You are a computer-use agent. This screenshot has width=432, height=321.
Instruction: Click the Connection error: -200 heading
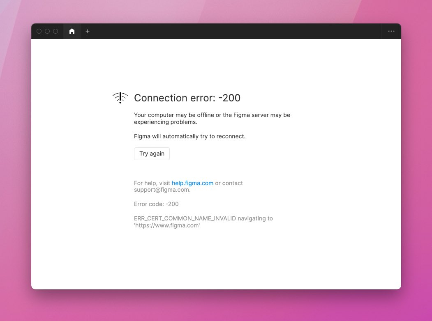pos(187,98)
